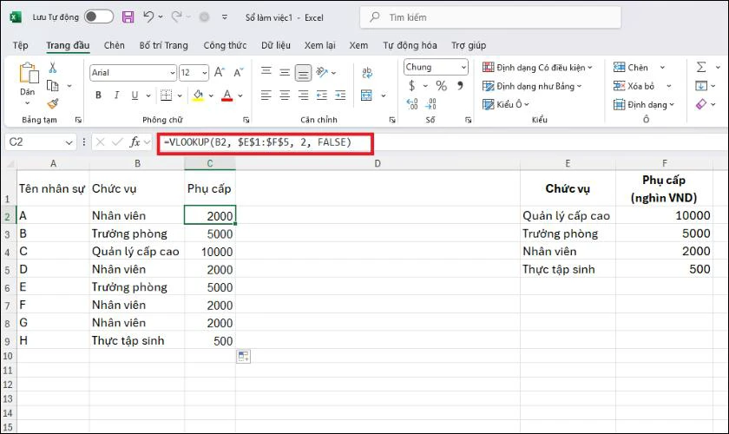
Task: Click the Xóa bỏ delete cells button
Action: 634,86
